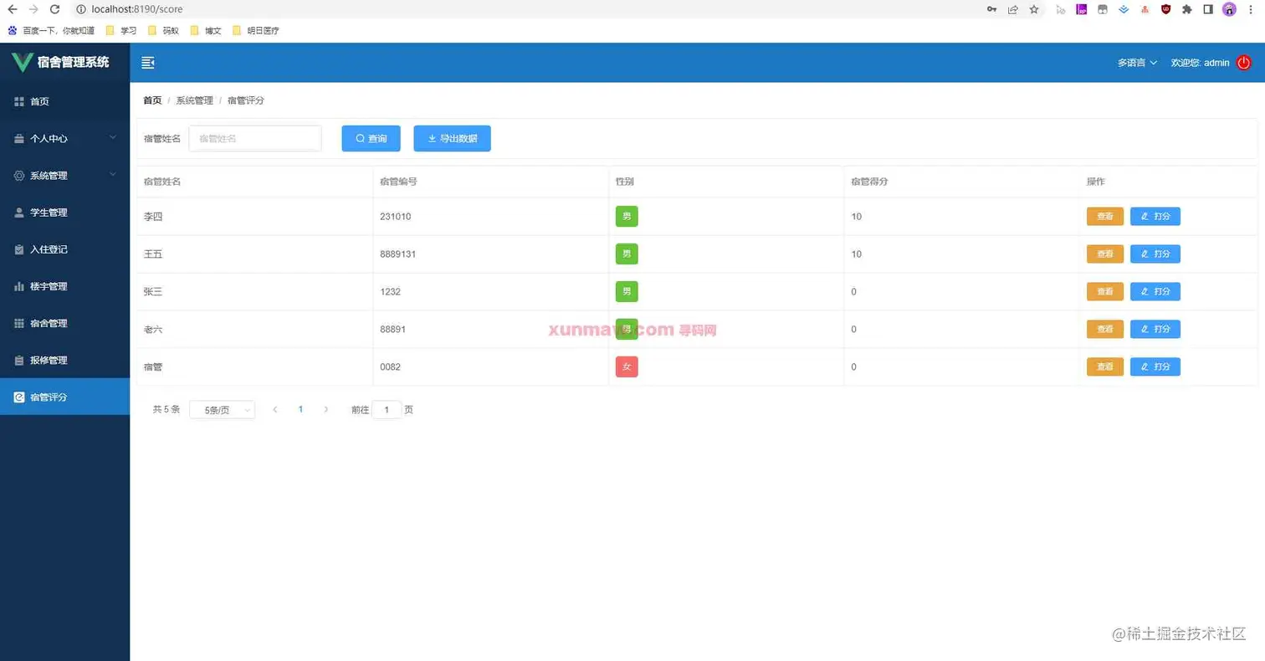Collapse the sidebar with the hamburger icon
Screen dimensions: 1265x661
tap(148, 63)
